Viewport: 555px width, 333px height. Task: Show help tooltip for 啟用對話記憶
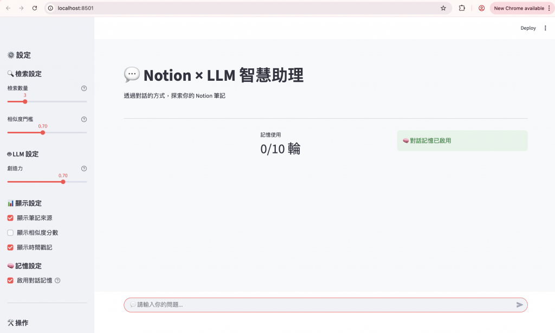point(57,280)
